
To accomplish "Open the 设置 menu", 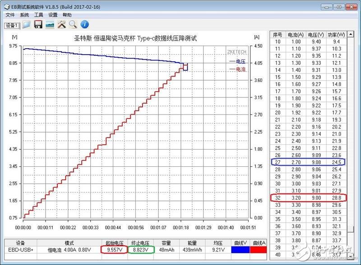I will [x=53, y=15].
